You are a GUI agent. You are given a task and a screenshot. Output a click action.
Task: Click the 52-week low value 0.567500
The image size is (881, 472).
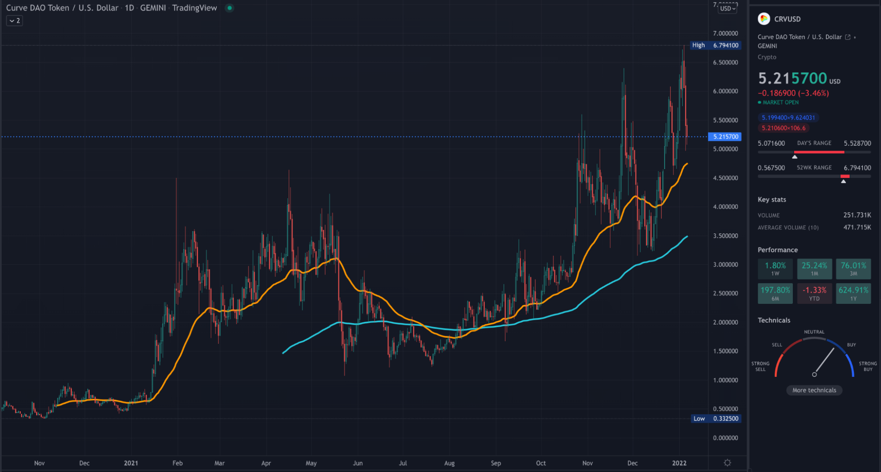pyautogui.click(x=771, y=168)
